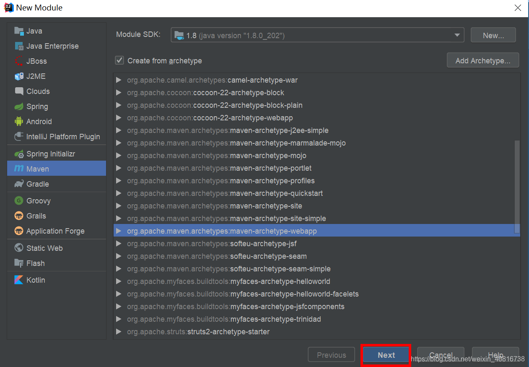Close the New Module dialog

[x=517, y=8]
